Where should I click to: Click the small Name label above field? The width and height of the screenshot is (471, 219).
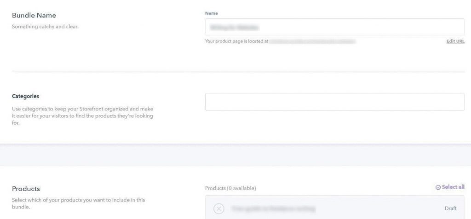click(212, 13)
